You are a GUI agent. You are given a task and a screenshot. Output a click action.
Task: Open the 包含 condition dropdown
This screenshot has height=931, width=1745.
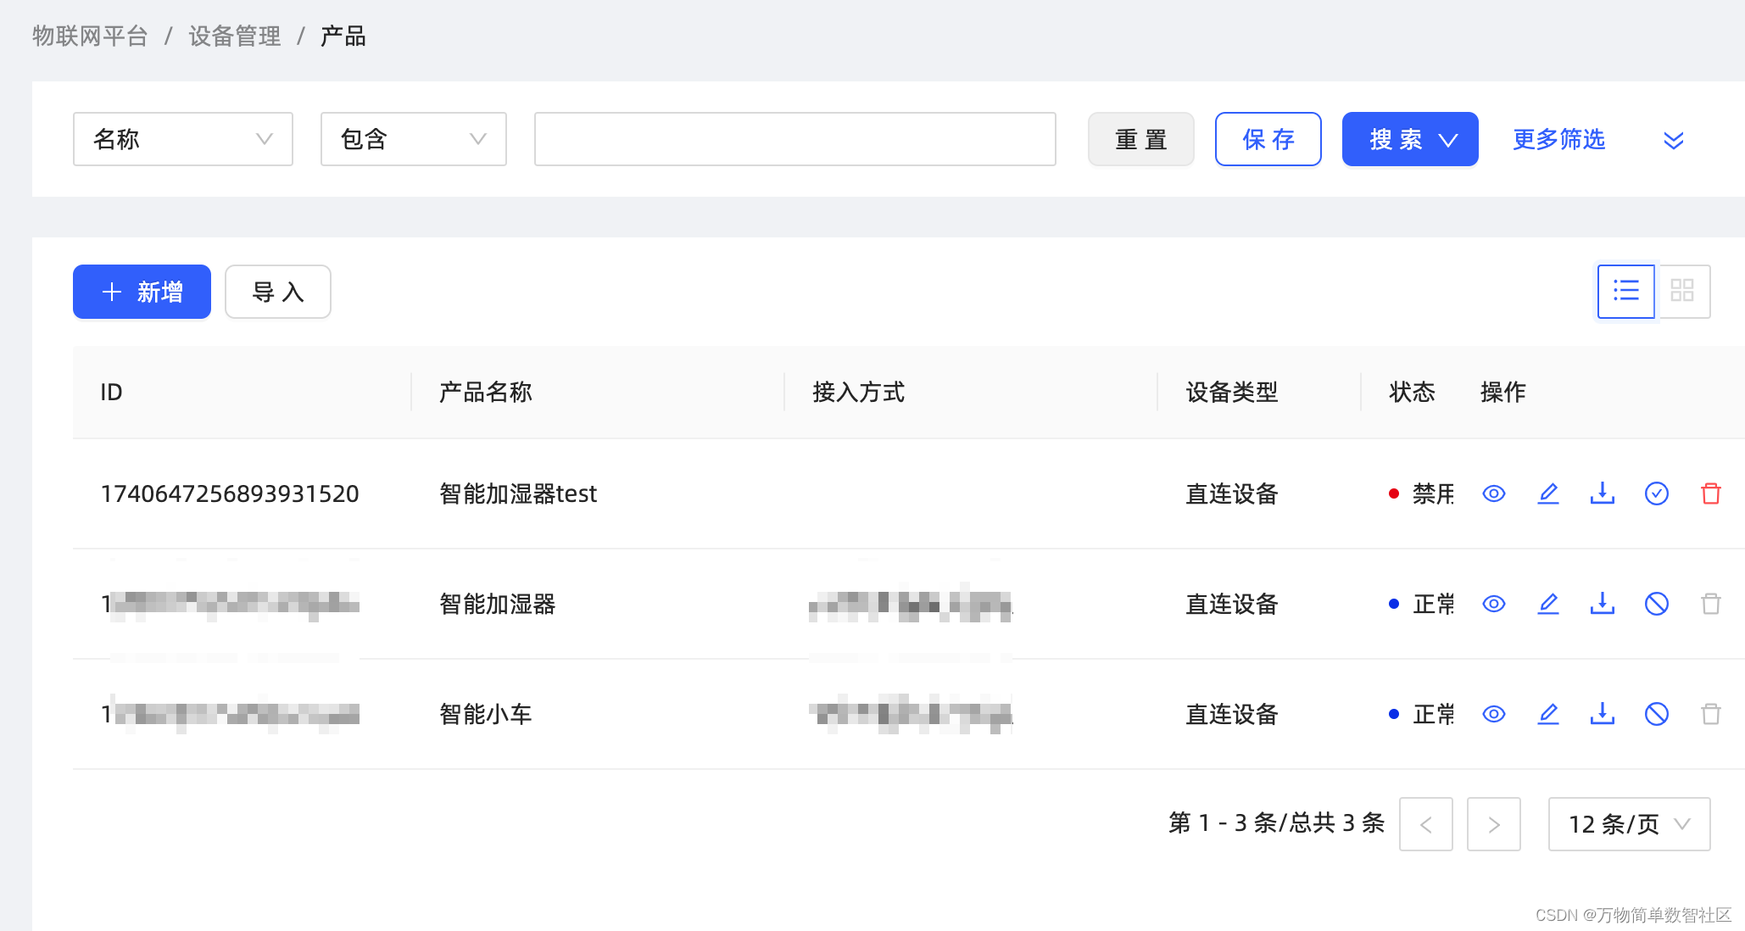click(414, 139)
